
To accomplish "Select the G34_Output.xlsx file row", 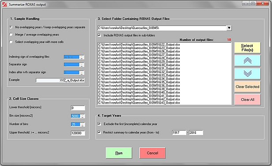I will 139,79.
